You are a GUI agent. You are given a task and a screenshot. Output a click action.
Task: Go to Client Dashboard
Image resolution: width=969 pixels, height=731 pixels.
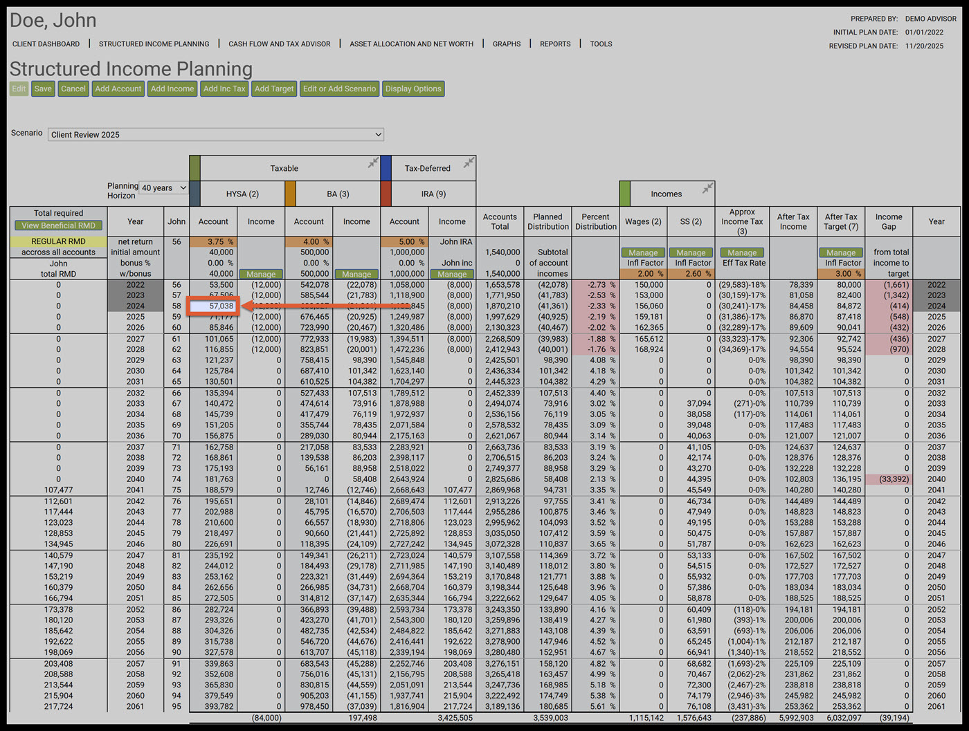click(46, 44)
